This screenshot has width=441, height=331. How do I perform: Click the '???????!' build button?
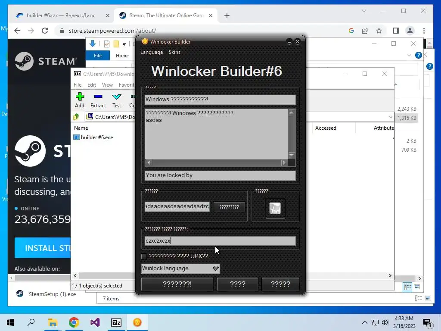coord(177,284)
